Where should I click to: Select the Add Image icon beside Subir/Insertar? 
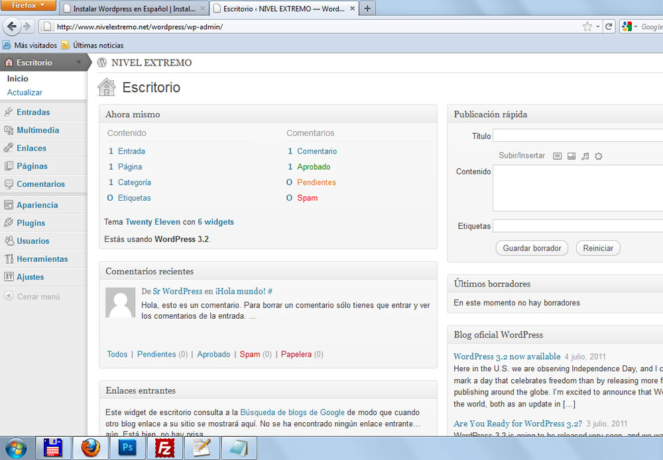(x=558, y=156)
